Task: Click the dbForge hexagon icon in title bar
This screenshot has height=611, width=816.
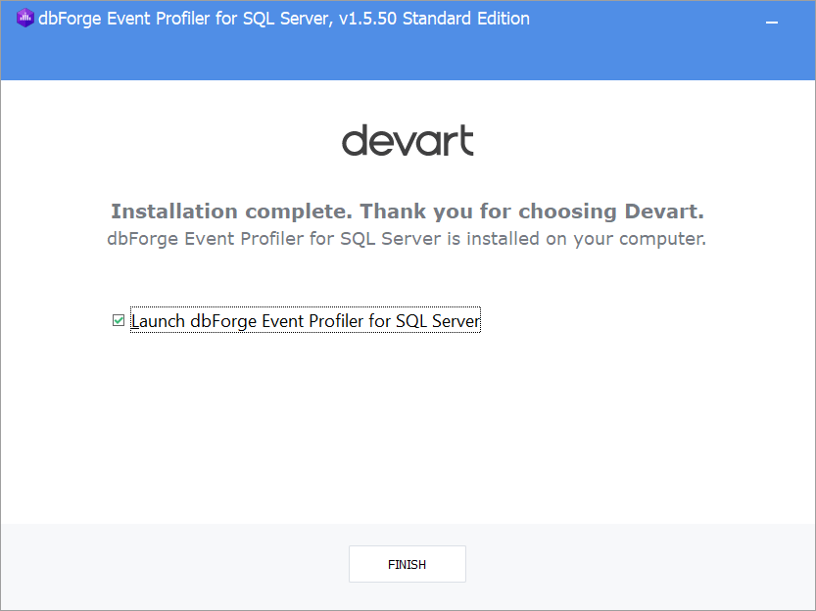Action: click(25, 19)
